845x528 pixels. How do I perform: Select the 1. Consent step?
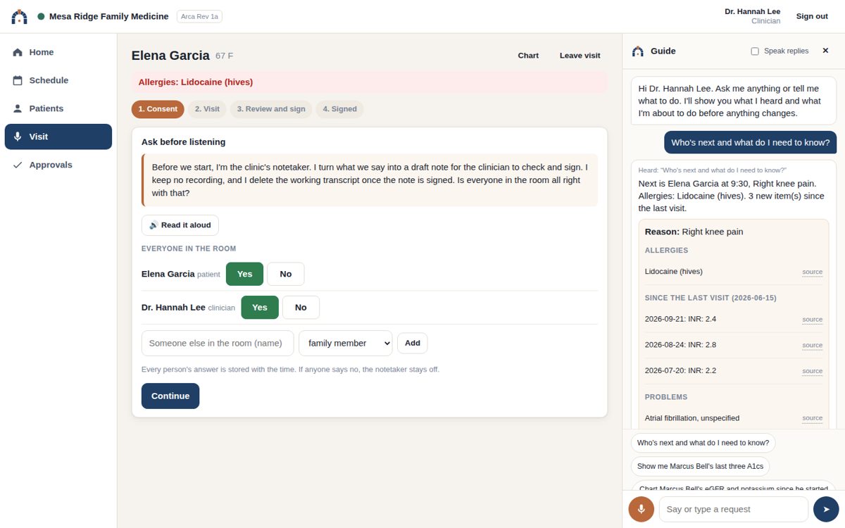tap(158, 109)
